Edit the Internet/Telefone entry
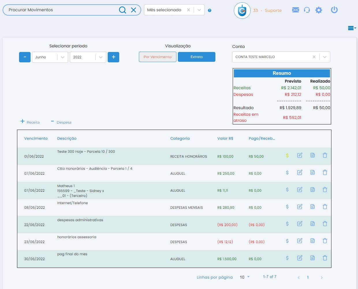This screenshot has width=358, height=289. (x=300, y=206)
